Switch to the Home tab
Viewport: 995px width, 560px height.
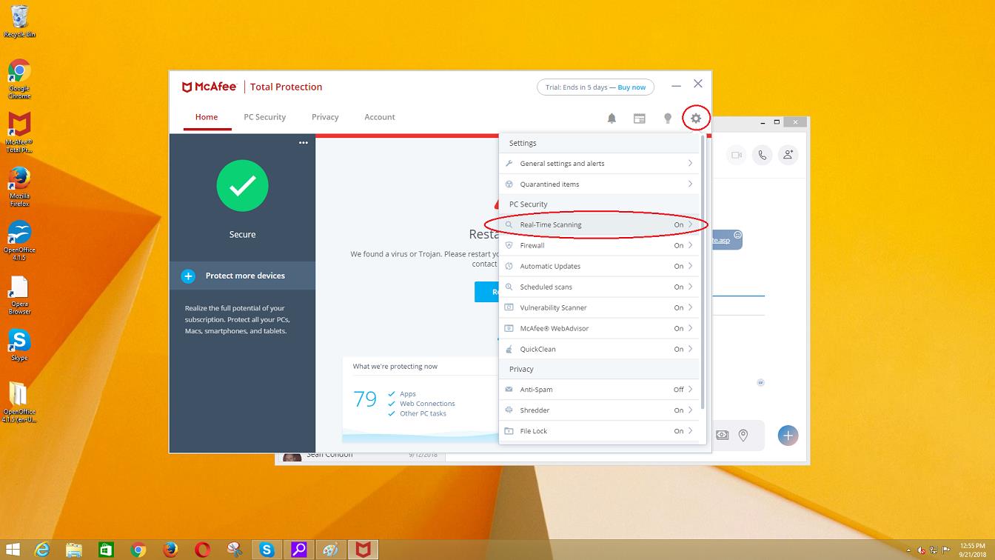coord(207,117)
